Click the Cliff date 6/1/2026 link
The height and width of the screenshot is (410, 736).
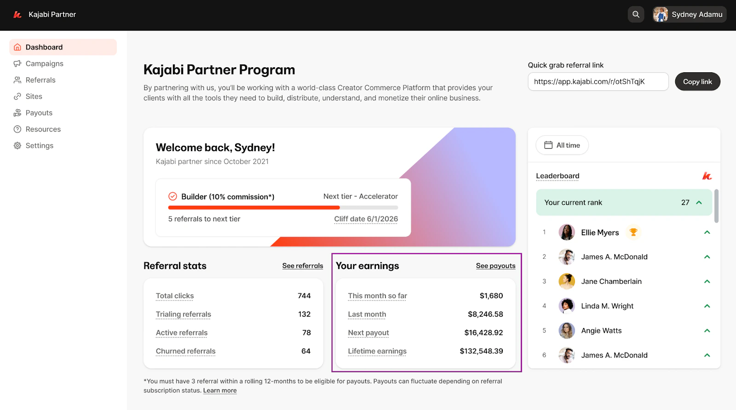click(x=366, y=219)
